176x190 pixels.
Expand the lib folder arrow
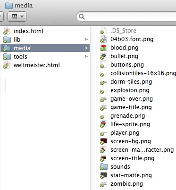[x=86, y=39]
